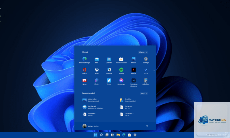The image size is (230, 138).
Task: Show All apps list
Action: [143, 52]
